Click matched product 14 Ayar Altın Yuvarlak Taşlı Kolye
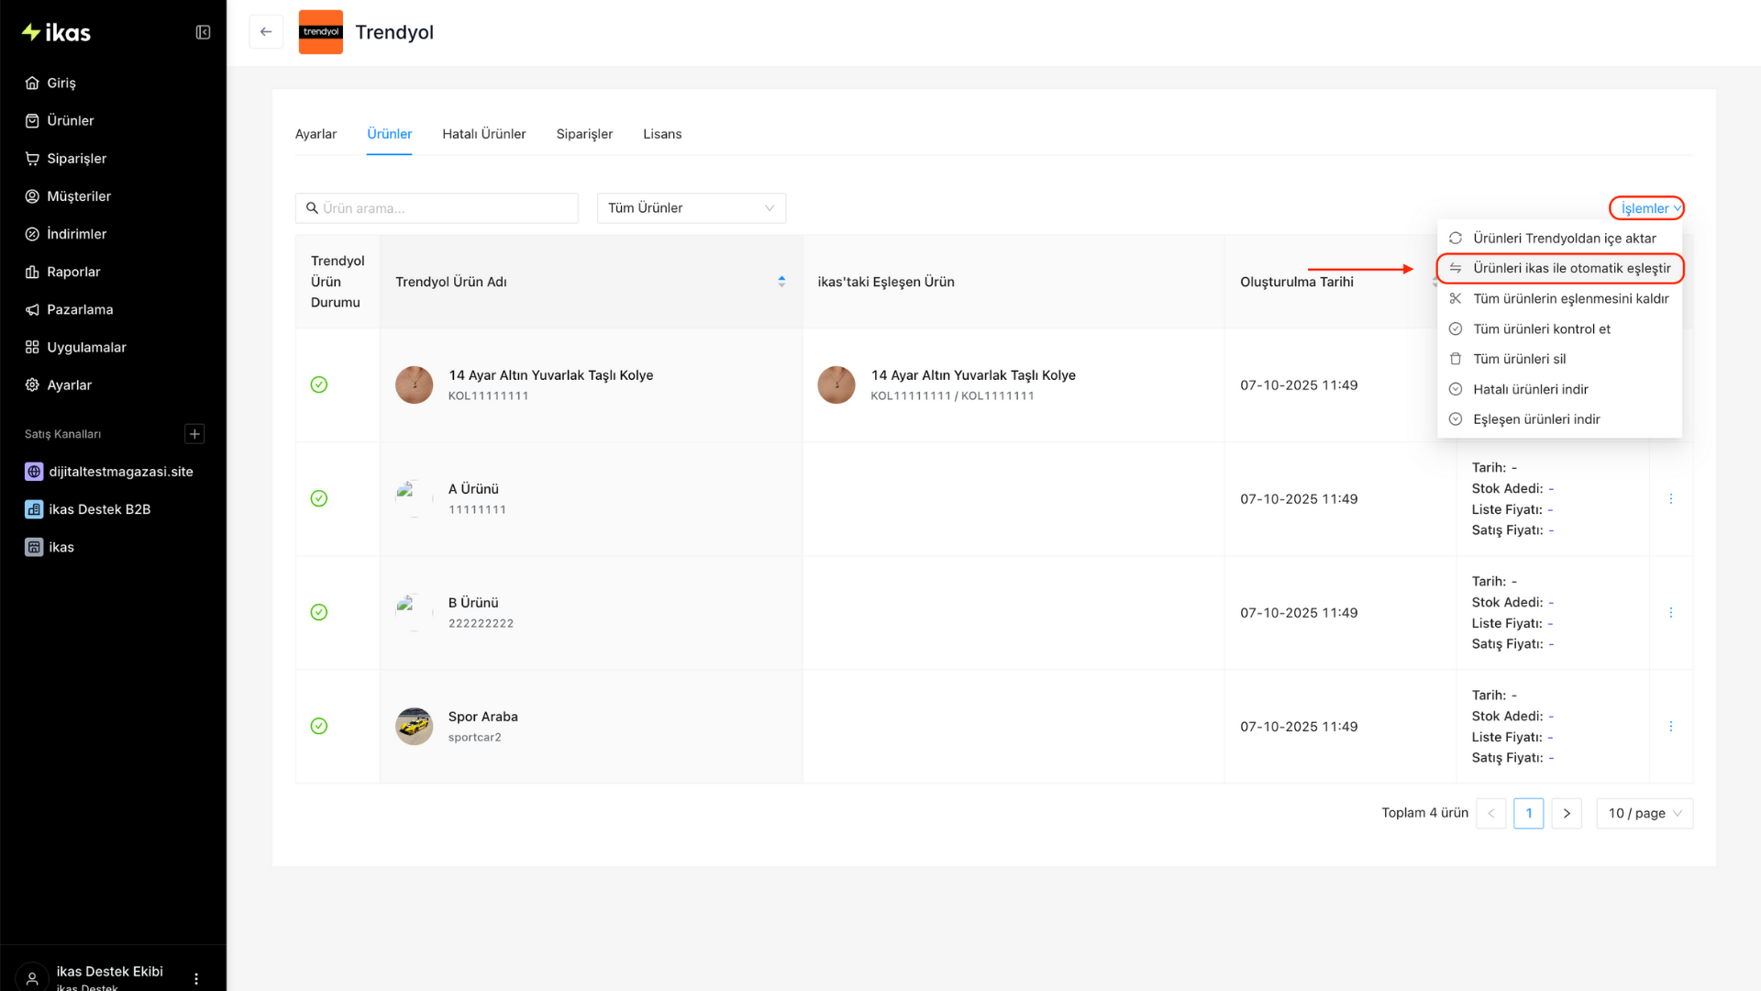 tap(973, 375)
